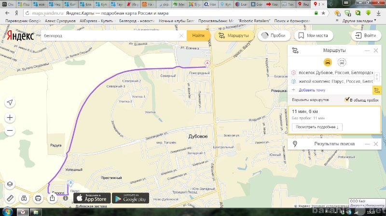The image size is (386, 216).
Task: Open the Google Play download badge
Action: (130, 198)
